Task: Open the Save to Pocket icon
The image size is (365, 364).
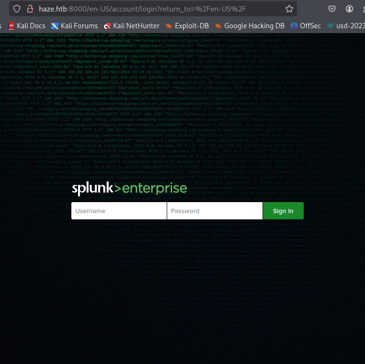Action: [x=332, y=9]
